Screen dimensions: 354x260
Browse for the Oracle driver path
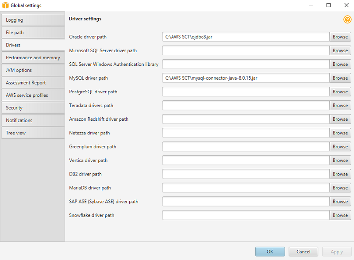pos(340,37)
